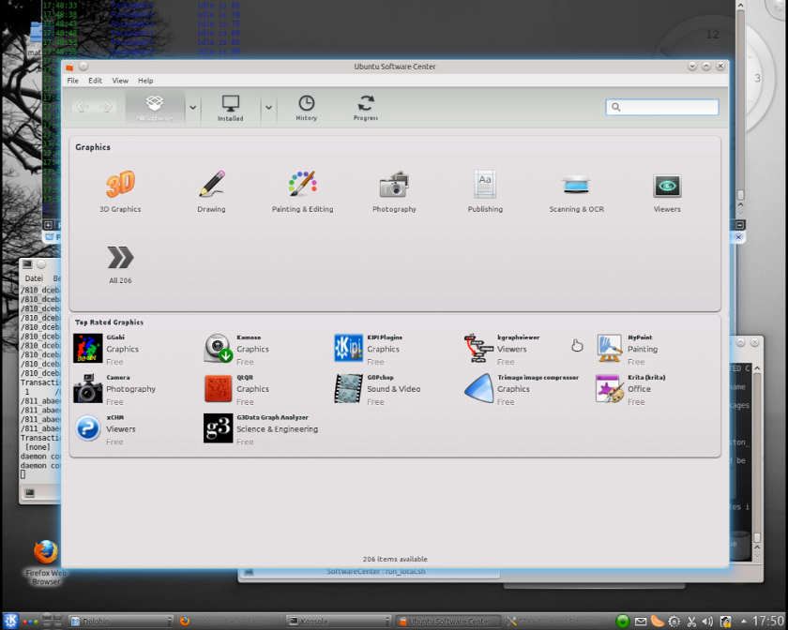Switch to Konsole in the taskbar
Viewport: 788px width, 630px height.
tap(339, 622)
